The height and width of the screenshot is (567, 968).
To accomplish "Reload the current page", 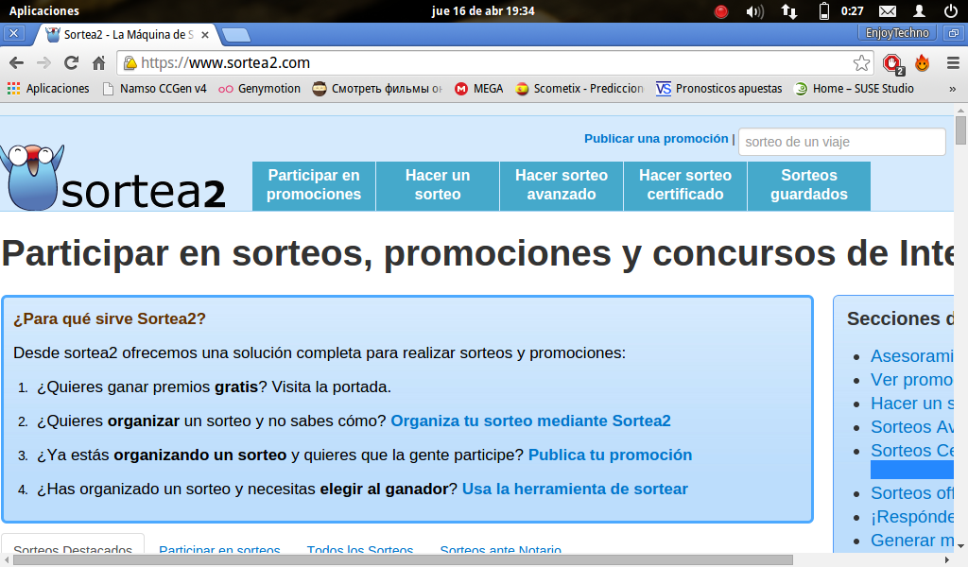I will click(x=70, y=65).
